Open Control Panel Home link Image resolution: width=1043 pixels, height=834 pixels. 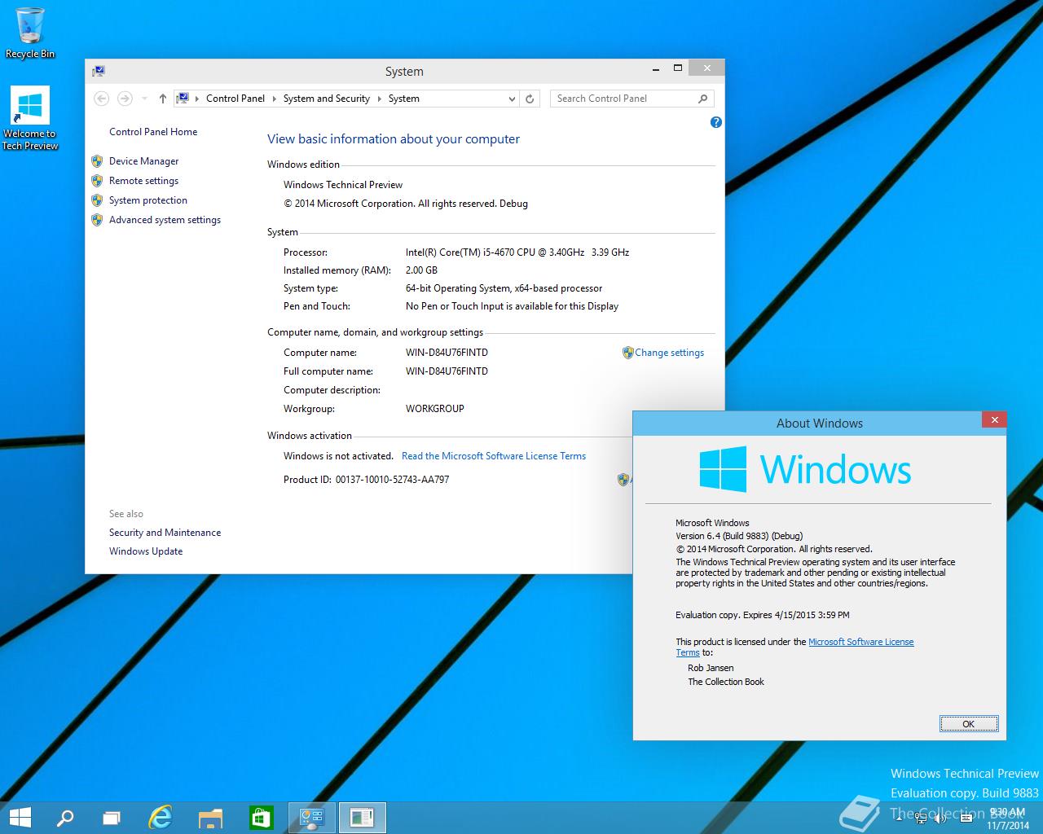(153, 132)
